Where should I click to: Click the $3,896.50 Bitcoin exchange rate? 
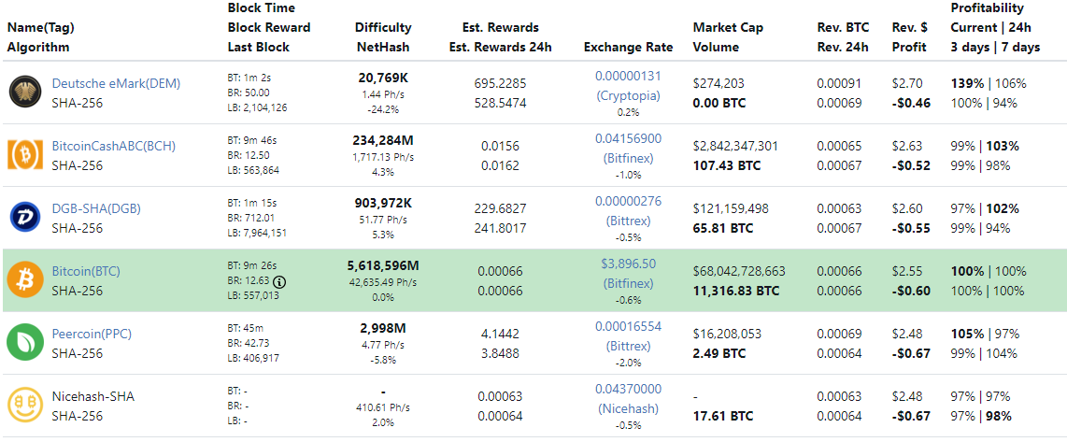628,264
